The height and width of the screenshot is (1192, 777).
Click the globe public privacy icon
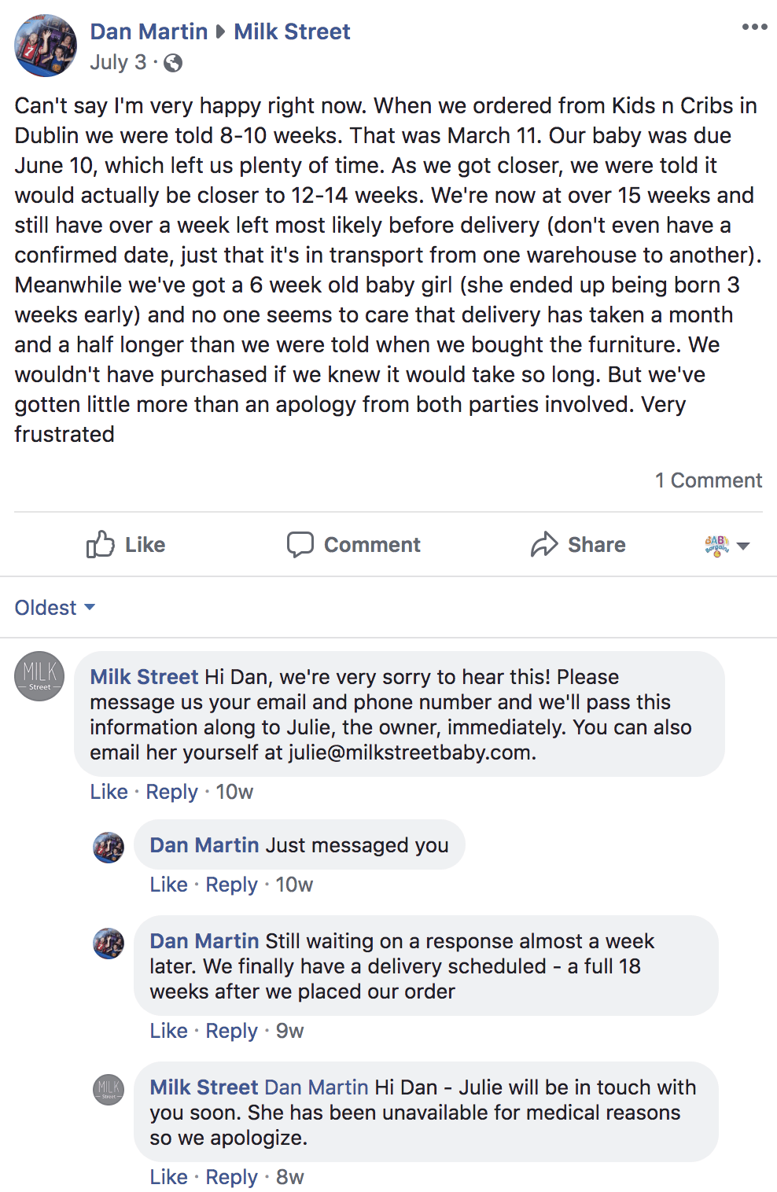point(173,63)
